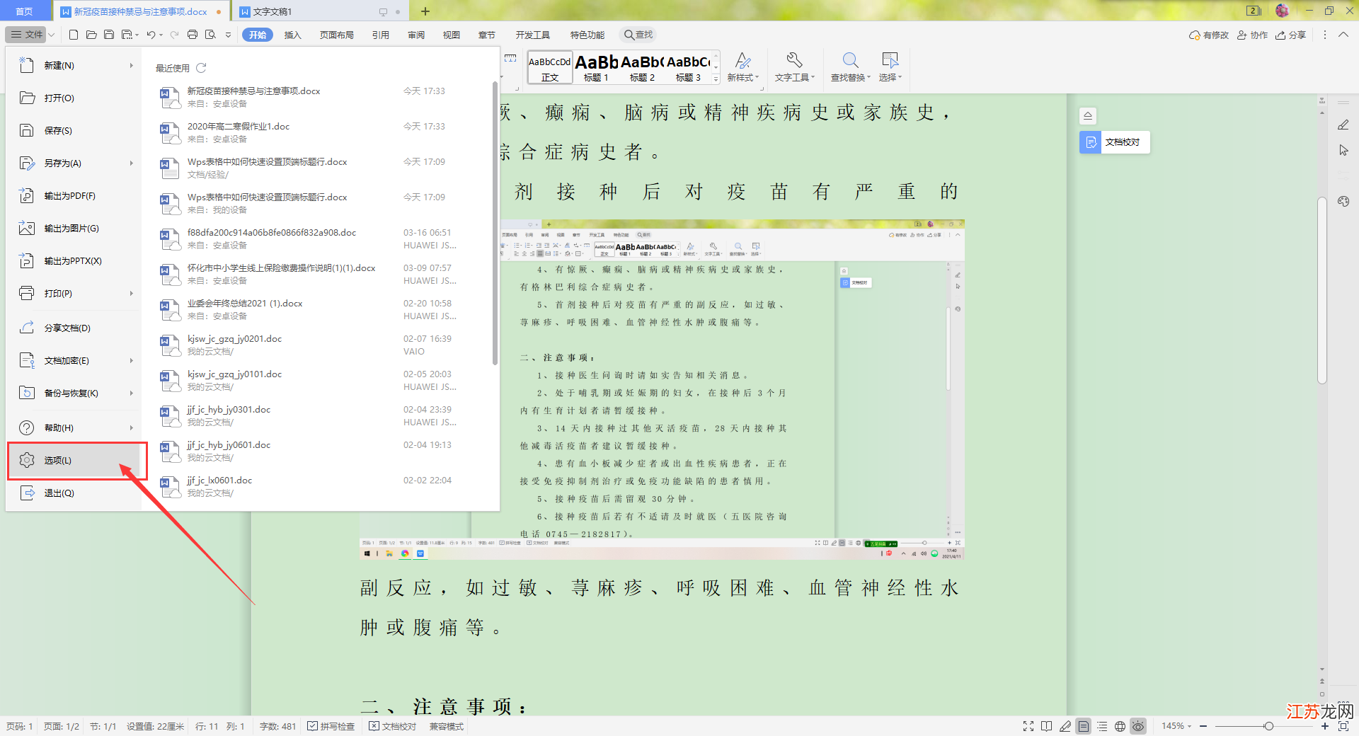The height and width of the screenshot is (736, 1359).
Task: Switch to reading view in status bar
Action: point(1046,726)
